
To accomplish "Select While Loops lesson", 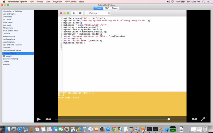I will click(18, 22).
